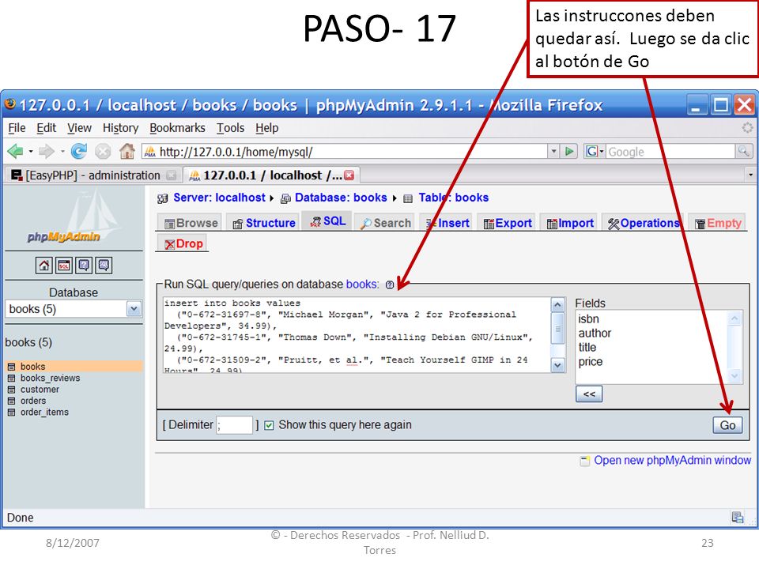
Task: Click the Firefox forward arrow button
Action: click(x=47, y=152)
